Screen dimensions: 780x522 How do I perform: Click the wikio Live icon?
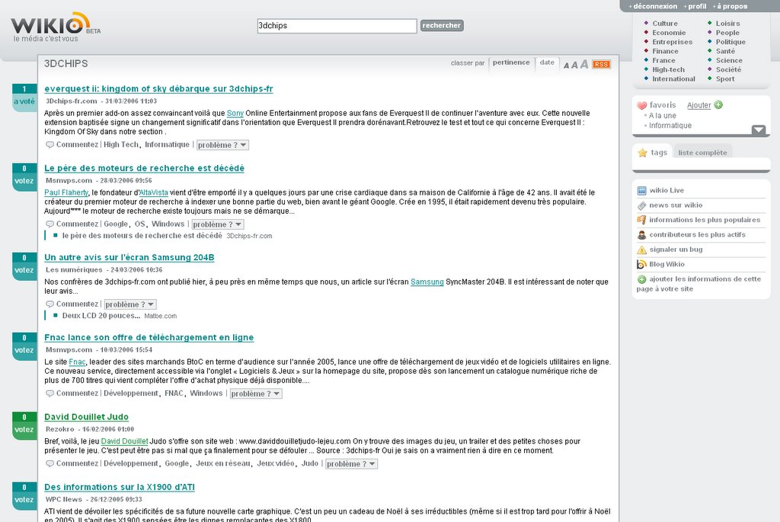641,190
